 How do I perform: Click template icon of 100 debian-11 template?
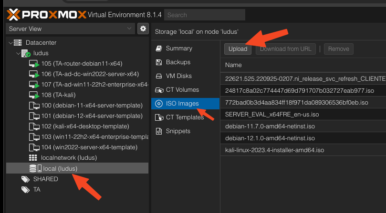coord(34,106)
